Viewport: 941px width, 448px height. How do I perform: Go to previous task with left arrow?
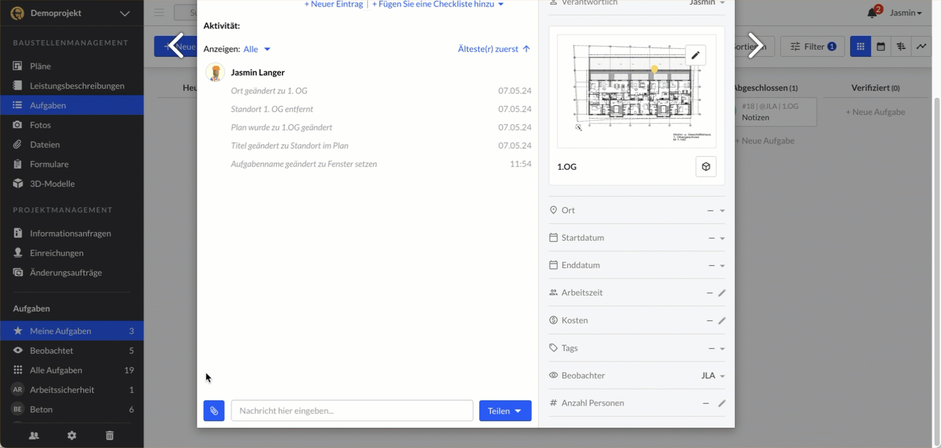[x=175, y=46]
